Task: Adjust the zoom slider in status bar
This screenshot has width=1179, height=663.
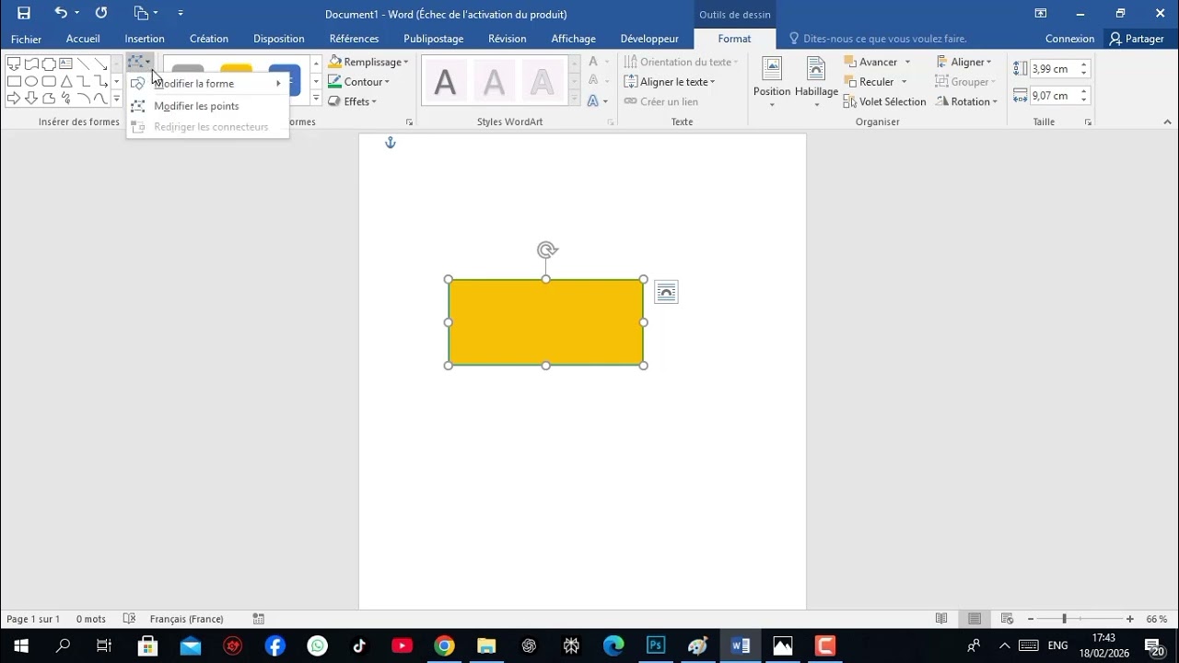Action: pyautogui.click(x=1064, y=619)
